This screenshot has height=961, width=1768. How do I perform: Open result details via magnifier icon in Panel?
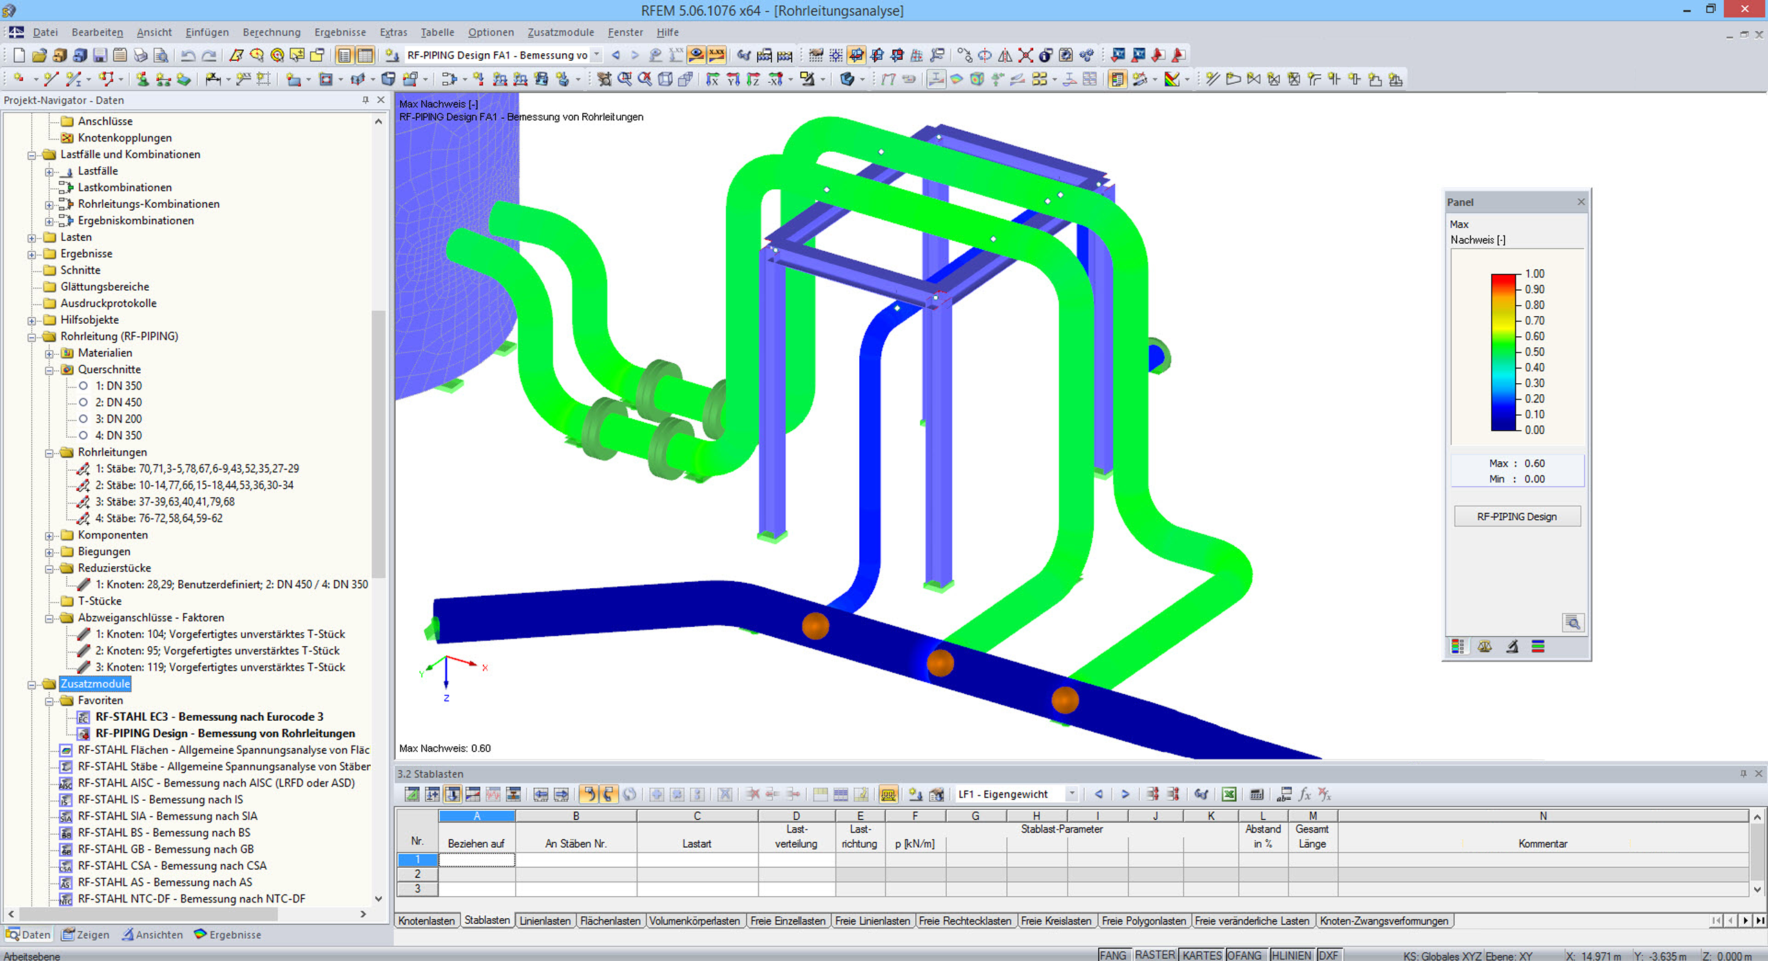coord(1573,622)
